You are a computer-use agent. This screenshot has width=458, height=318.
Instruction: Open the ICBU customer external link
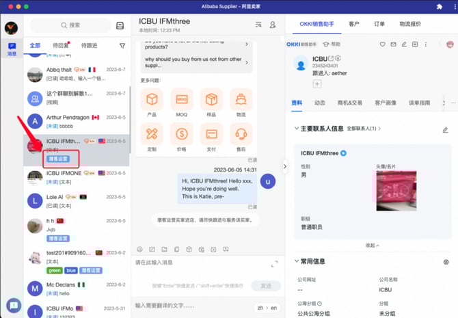click(331, 58)
